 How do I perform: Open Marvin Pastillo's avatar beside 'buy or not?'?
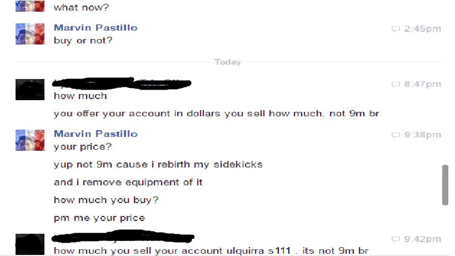point(30,34)
